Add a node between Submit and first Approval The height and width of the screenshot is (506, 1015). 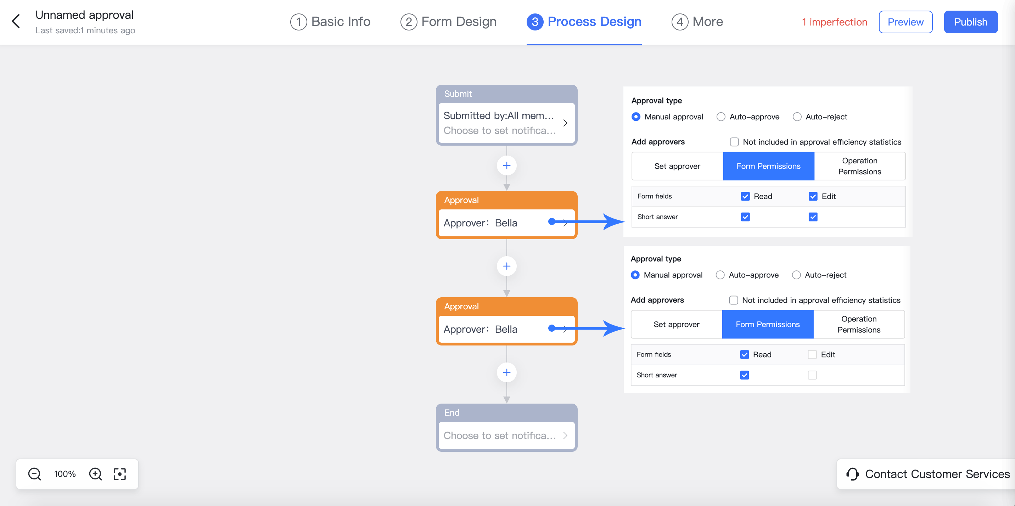pos(506,165)
